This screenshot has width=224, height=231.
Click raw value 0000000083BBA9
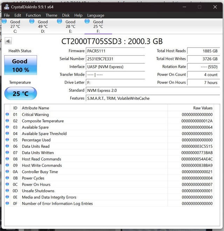[197, 165]
